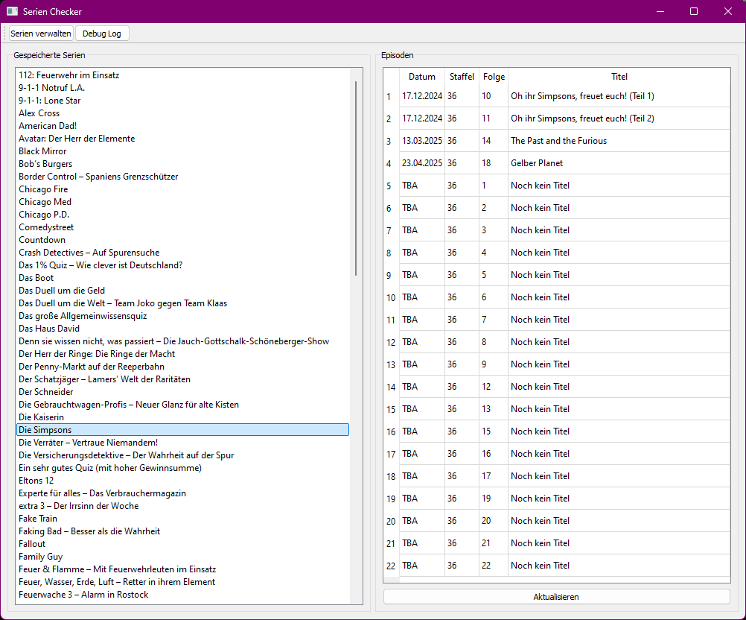This screenshot has height=620, width=746.
Task: Click the series list vertical scrollbar
Action: point(356,179)
